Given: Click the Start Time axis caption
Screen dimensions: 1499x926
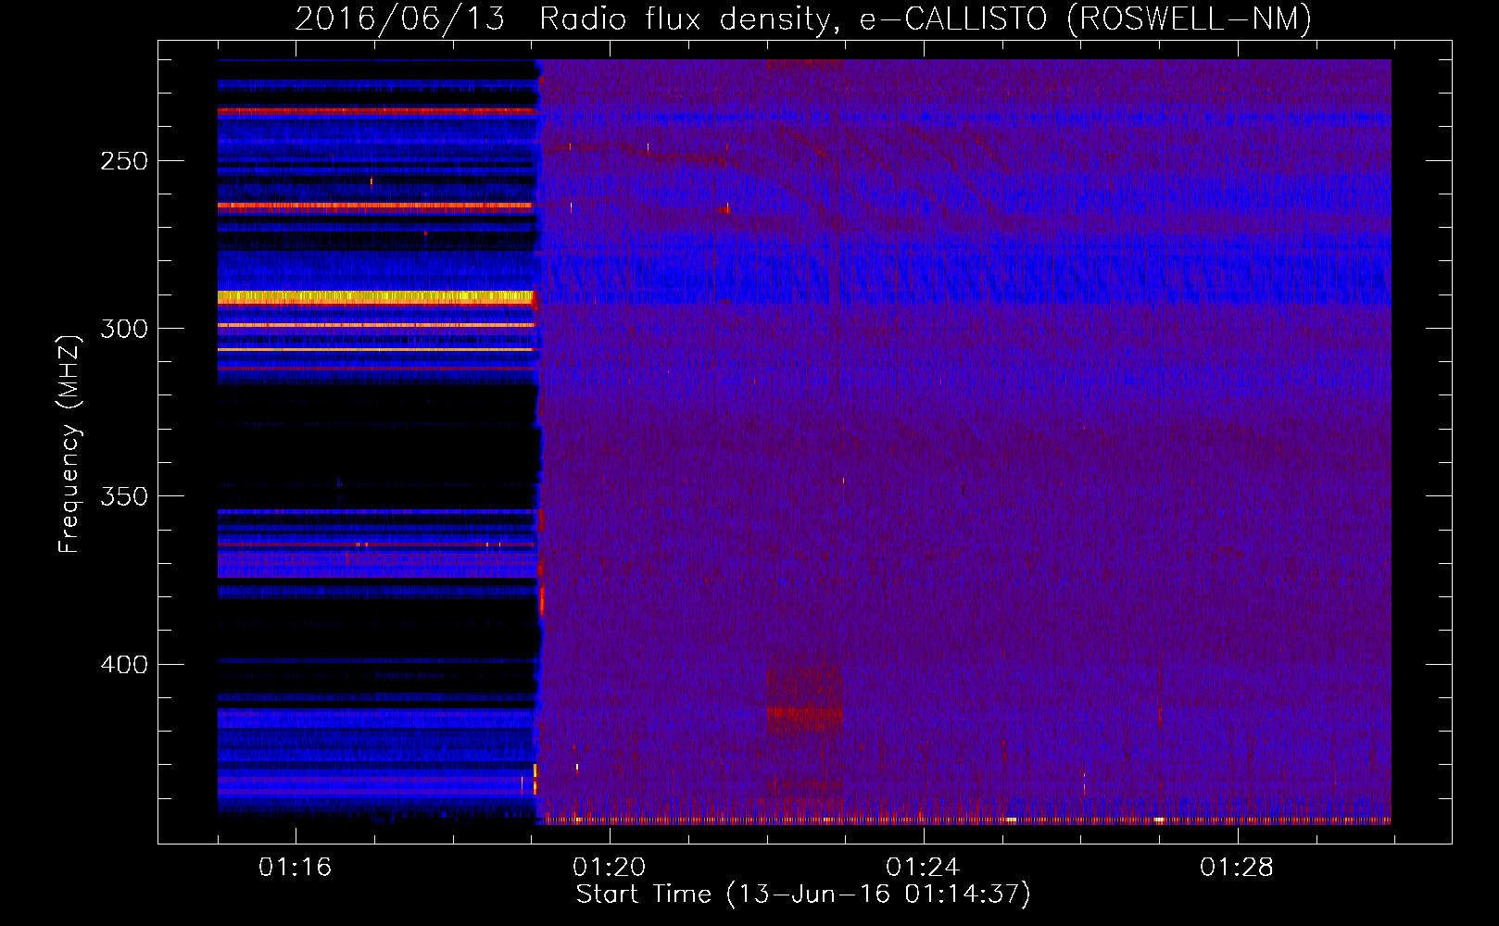Looking at the screenshot, I should 803,895.
